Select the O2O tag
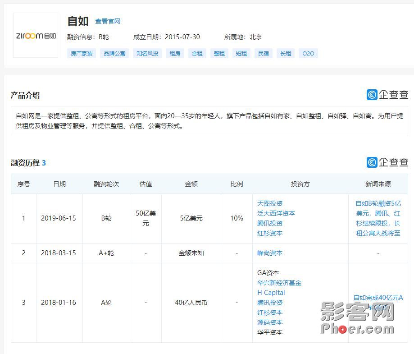The width and height of the screenshot is (414, 354). pos(308,53)
